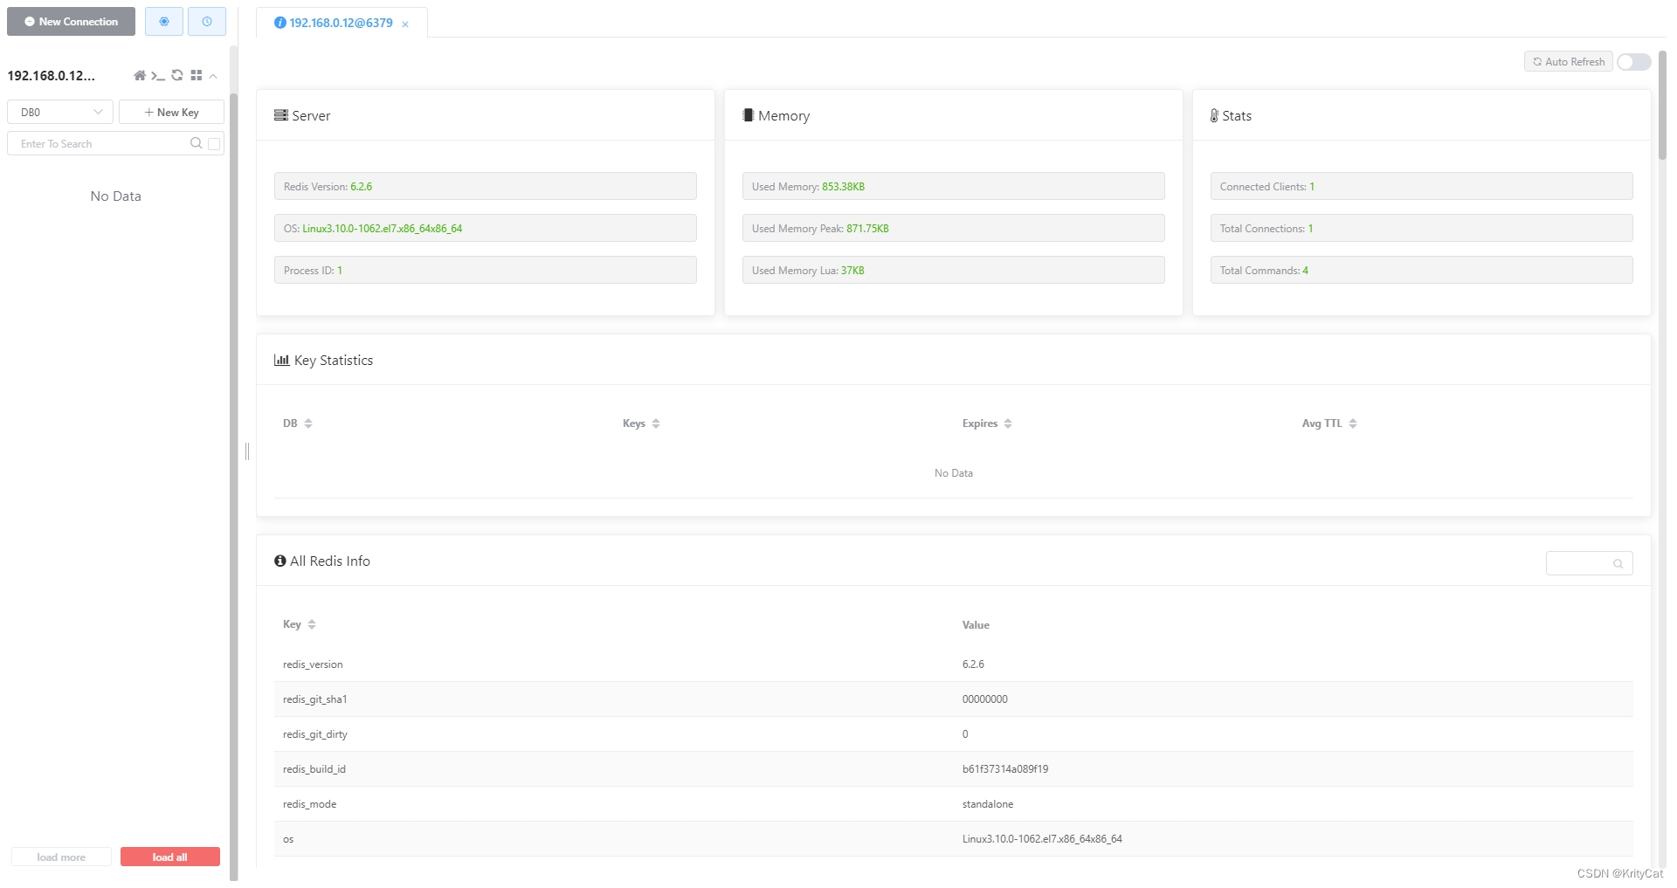1677x888 pixels.
Task: Click the magnifier in the key search box
Action: point(197,143)
